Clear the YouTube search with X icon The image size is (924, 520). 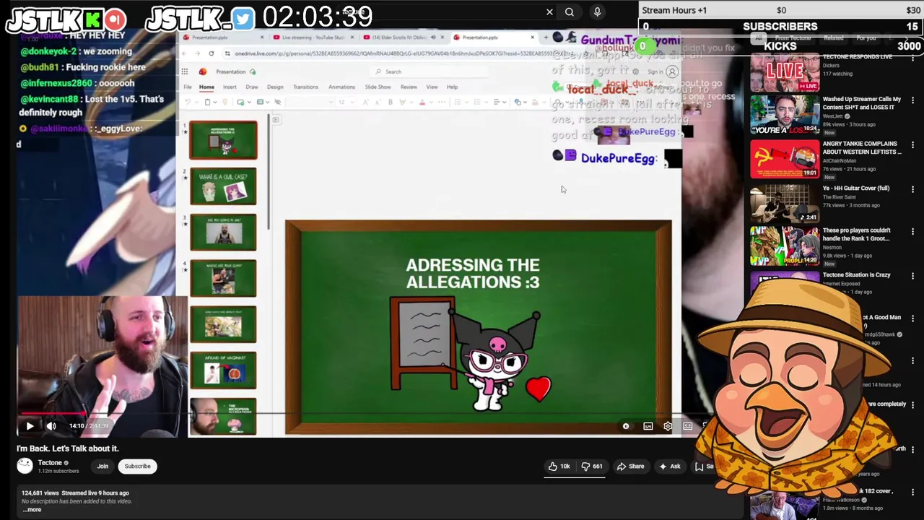pyautogui.click(x=549, y=12)
